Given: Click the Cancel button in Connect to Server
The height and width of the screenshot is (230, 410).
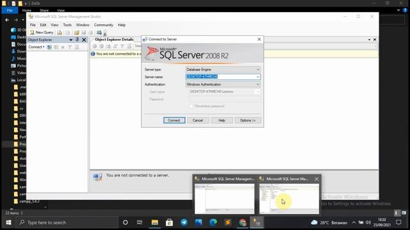Looking at the screenshot, I should point(198,120).
